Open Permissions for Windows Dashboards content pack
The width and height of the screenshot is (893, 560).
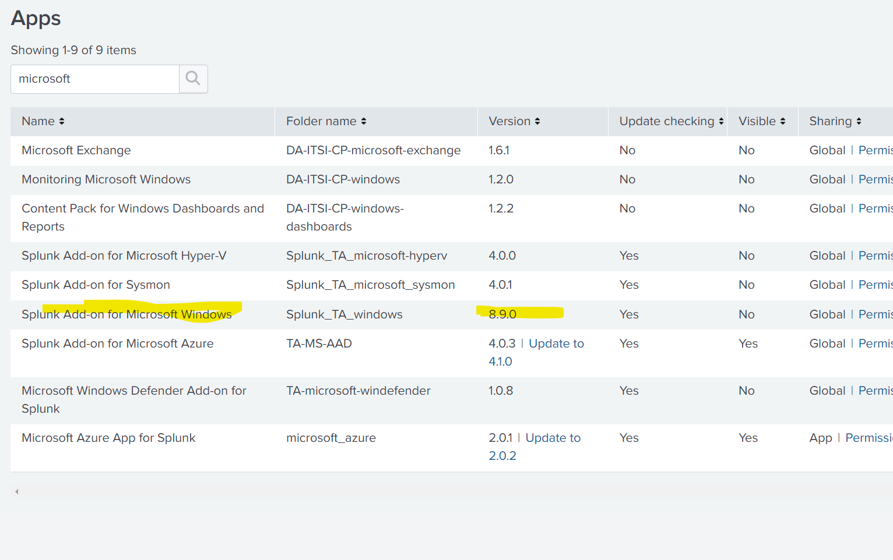coord(875,208)
